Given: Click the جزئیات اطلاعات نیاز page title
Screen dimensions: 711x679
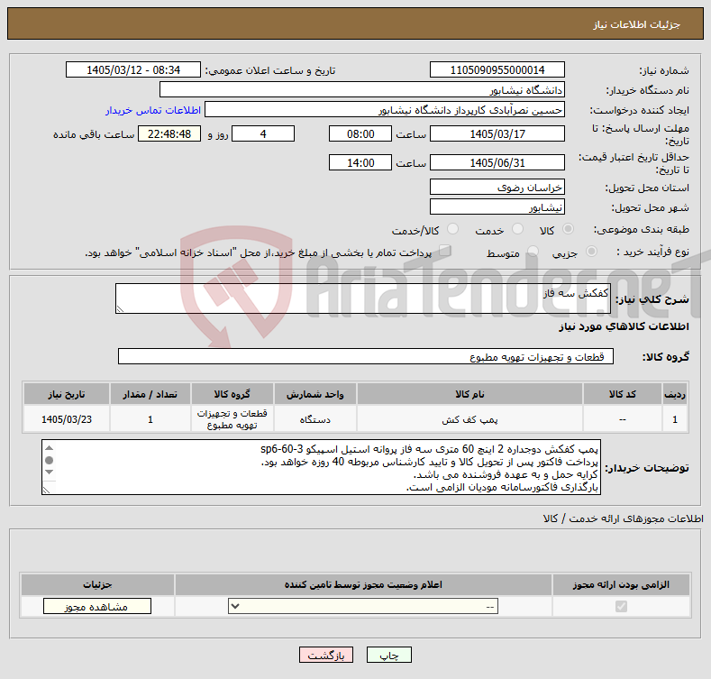Looking at the screenshot, I should (x=636, y=24).
